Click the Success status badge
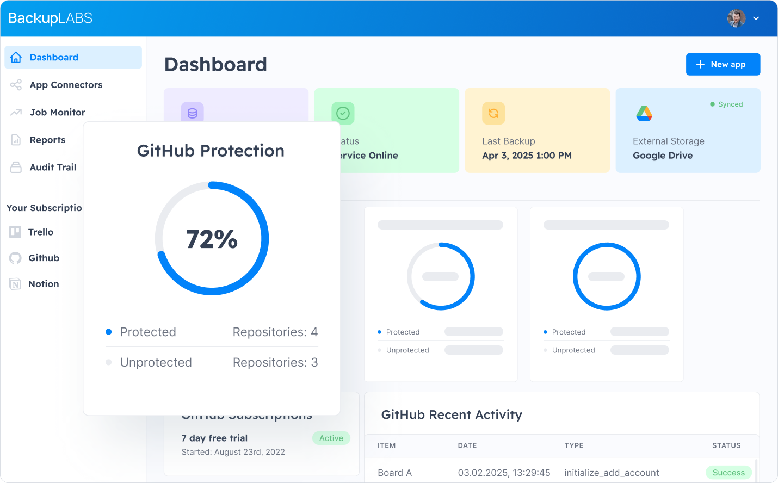 (x=728, y=473)
